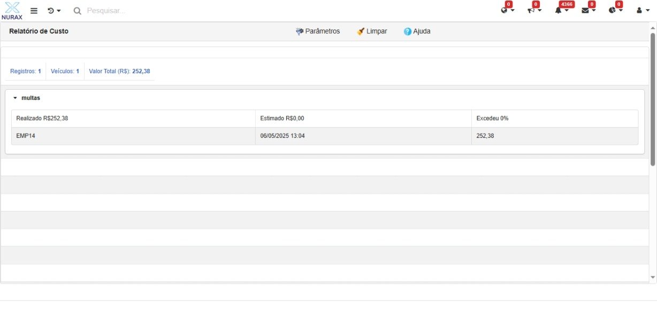Click the scrollbar down arrow
Screen dimensions: 657x315
[x=652, y=278]
